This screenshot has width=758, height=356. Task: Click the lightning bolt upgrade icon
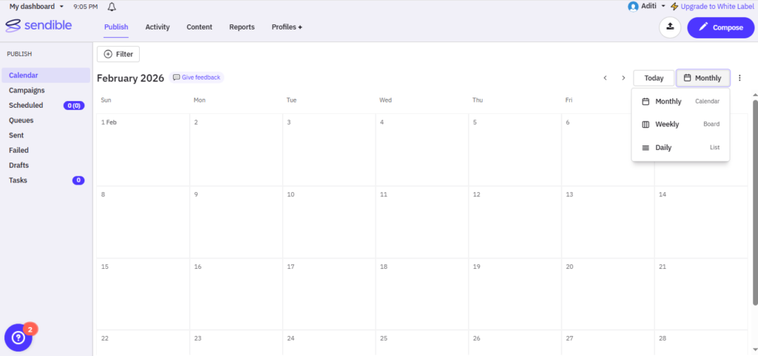pos(674,7)
